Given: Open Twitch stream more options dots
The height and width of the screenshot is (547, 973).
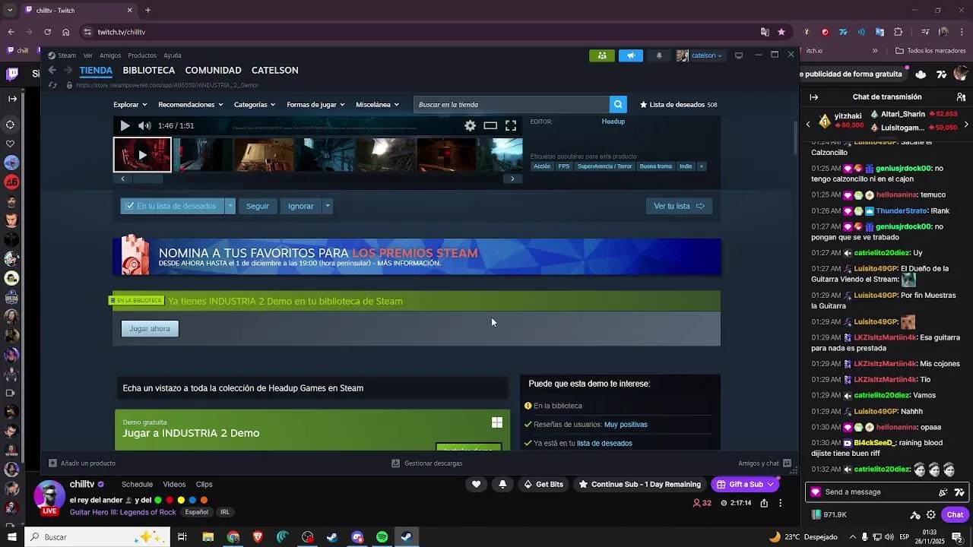Looking at the screenshot, I should 780,503.
